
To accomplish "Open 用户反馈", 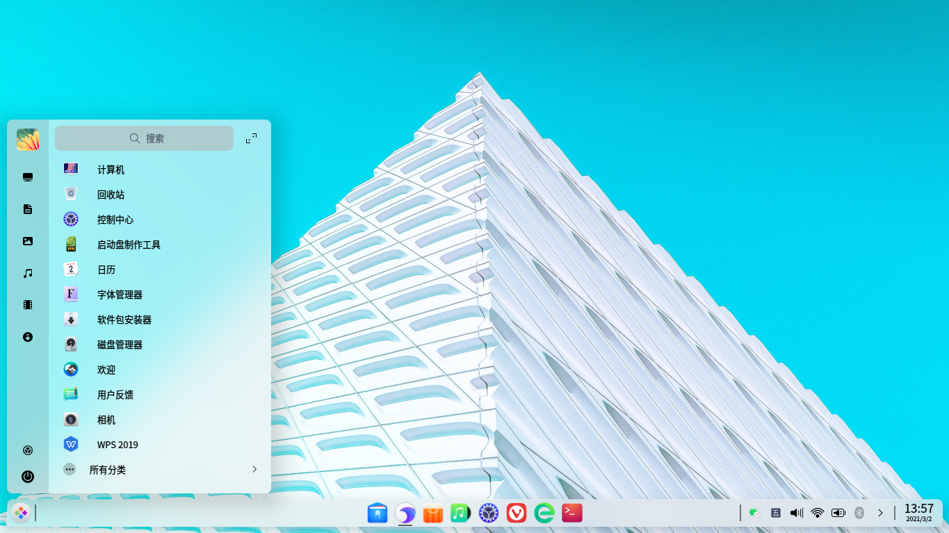I will (160, 395).
